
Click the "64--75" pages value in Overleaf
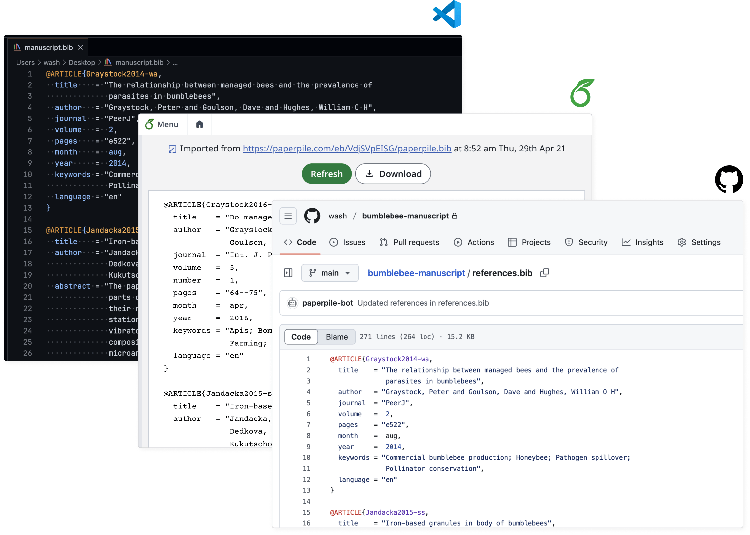(x=244, y=293)
